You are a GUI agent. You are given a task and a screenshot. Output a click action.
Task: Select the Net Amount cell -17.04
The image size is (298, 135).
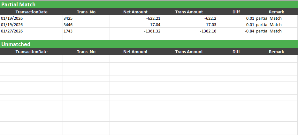(x=135, y=25)
